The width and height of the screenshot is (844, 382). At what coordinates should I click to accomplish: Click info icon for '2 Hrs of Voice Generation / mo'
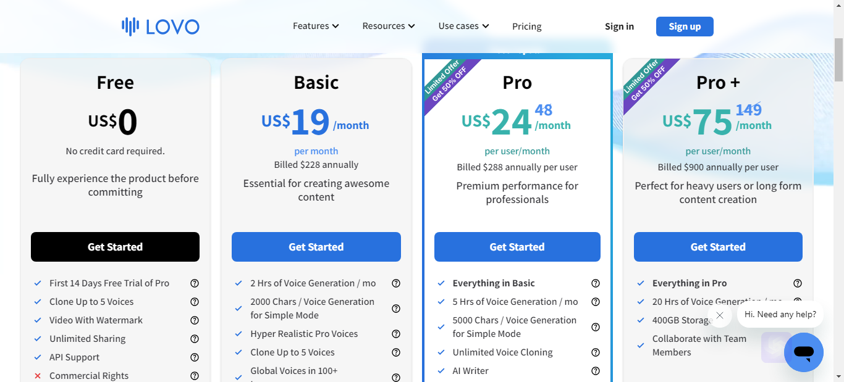click(x=396, y=283)
